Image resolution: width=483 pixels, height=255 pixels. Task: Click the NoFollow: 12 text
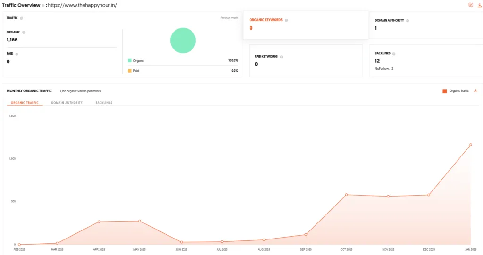point(384,69)
